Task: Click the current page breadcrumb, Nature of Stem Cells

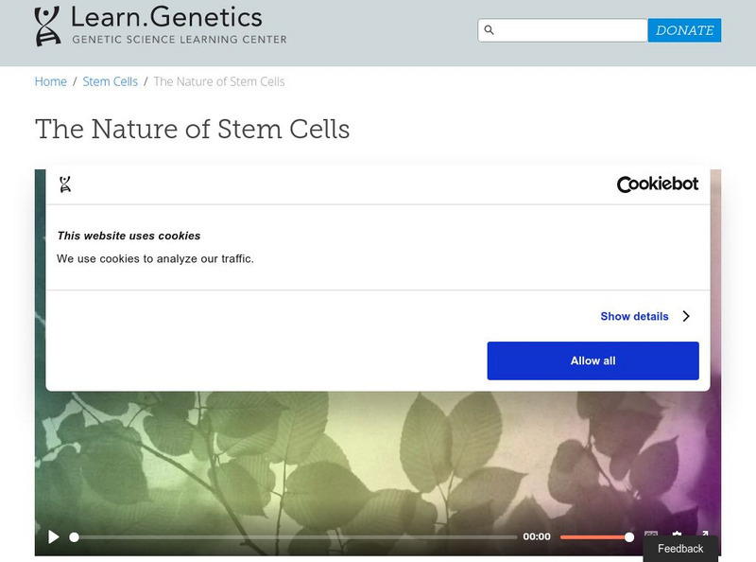Action: [x=219, y=81]
